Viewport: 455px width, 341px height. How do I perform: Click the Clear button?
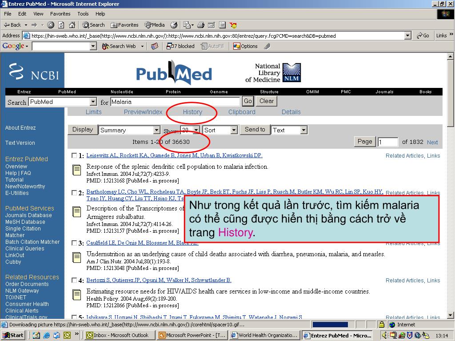267,101
